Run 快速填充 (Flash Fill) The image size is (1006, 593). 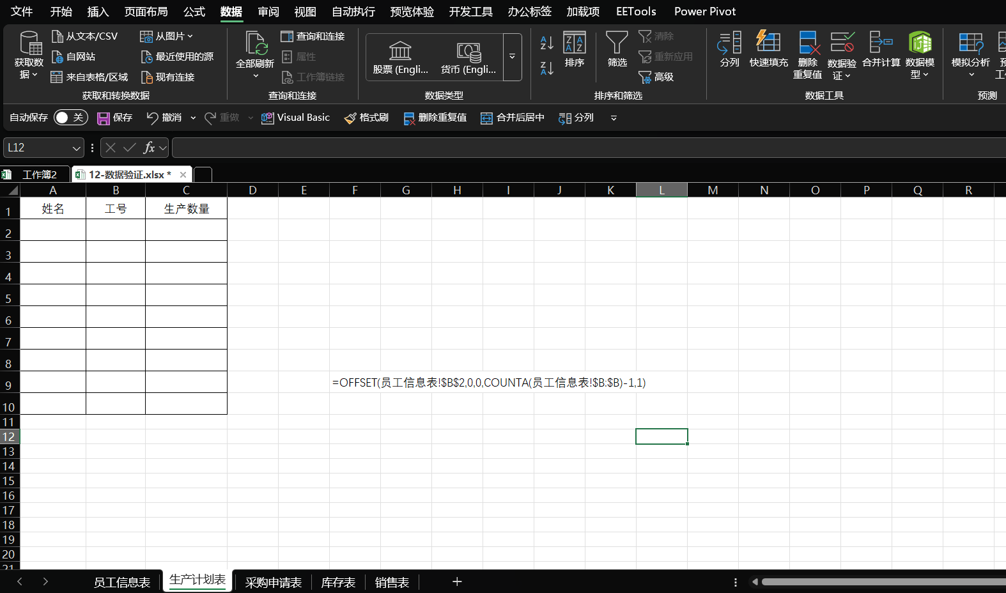pyautogui.click(x=768, y=49)
